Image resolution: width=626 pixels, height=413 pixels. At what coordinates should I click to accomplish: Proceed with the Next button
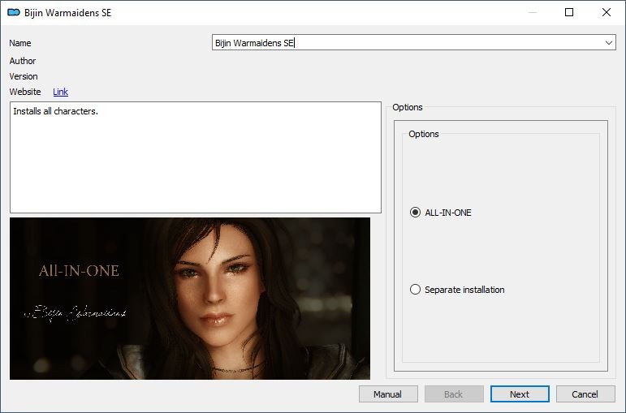(x=520, y=394)
